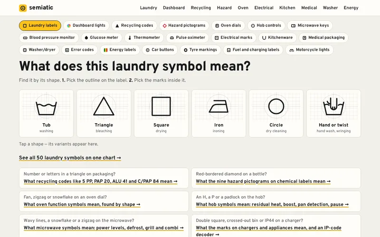Click the semiatic logo icon

pyautogui.click(x=23, y=8)
